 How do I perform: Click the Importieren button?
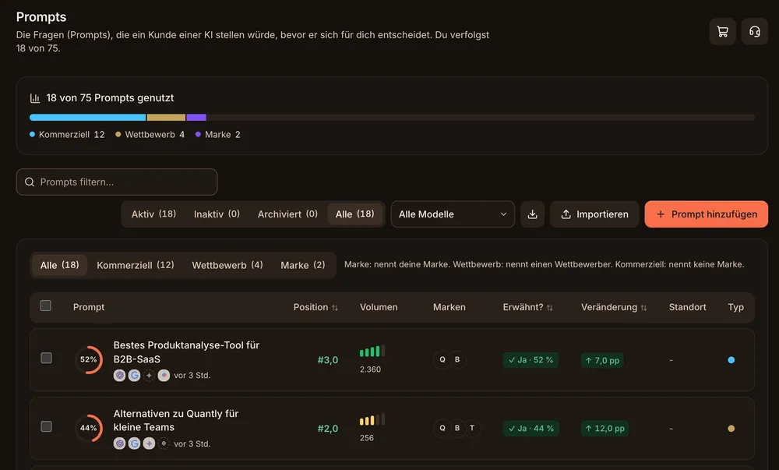click(594, 214)
